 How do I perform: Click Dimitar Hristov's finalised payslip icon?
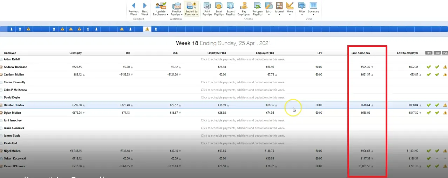pyautogui.click(x=1, y=105)
